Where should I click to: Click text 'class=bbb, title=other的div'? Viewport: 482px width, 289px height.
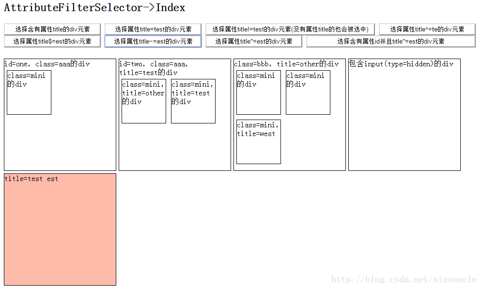[x=286, y=64]
